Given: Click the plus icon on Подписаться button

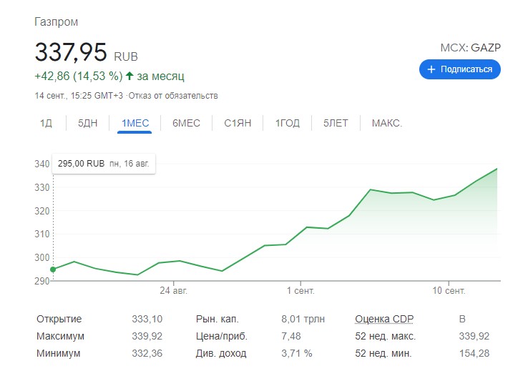Looking at the screenshot, I should pos(431,69).
